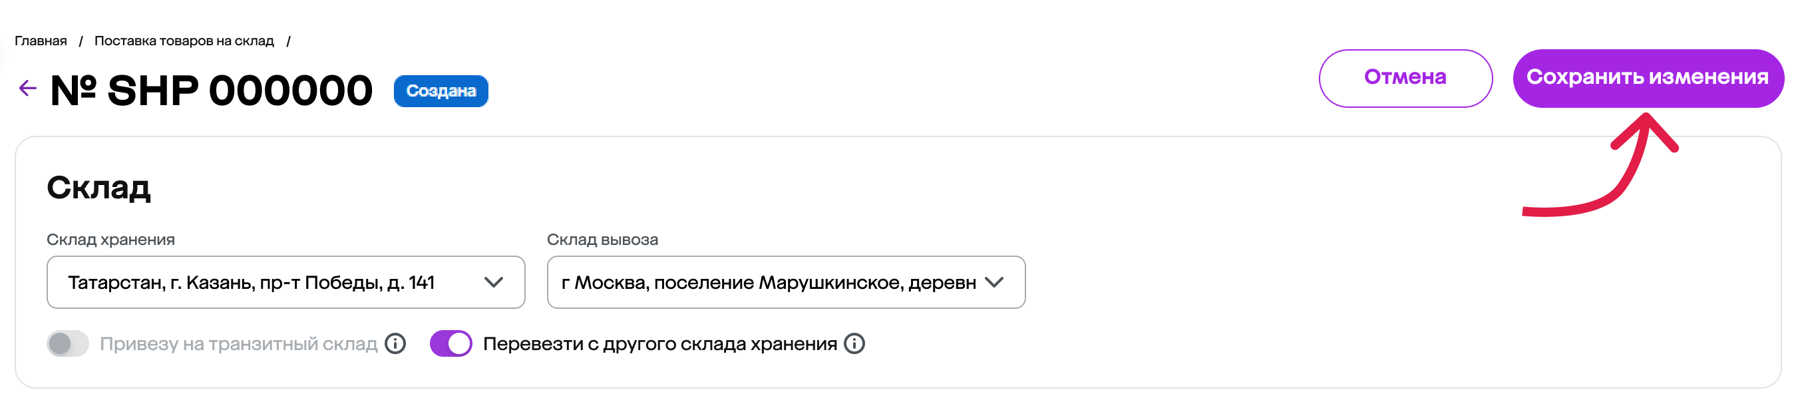Click the 'Склад хранения' field label
Screen dimensions: 1802x412
click(110, 240)
